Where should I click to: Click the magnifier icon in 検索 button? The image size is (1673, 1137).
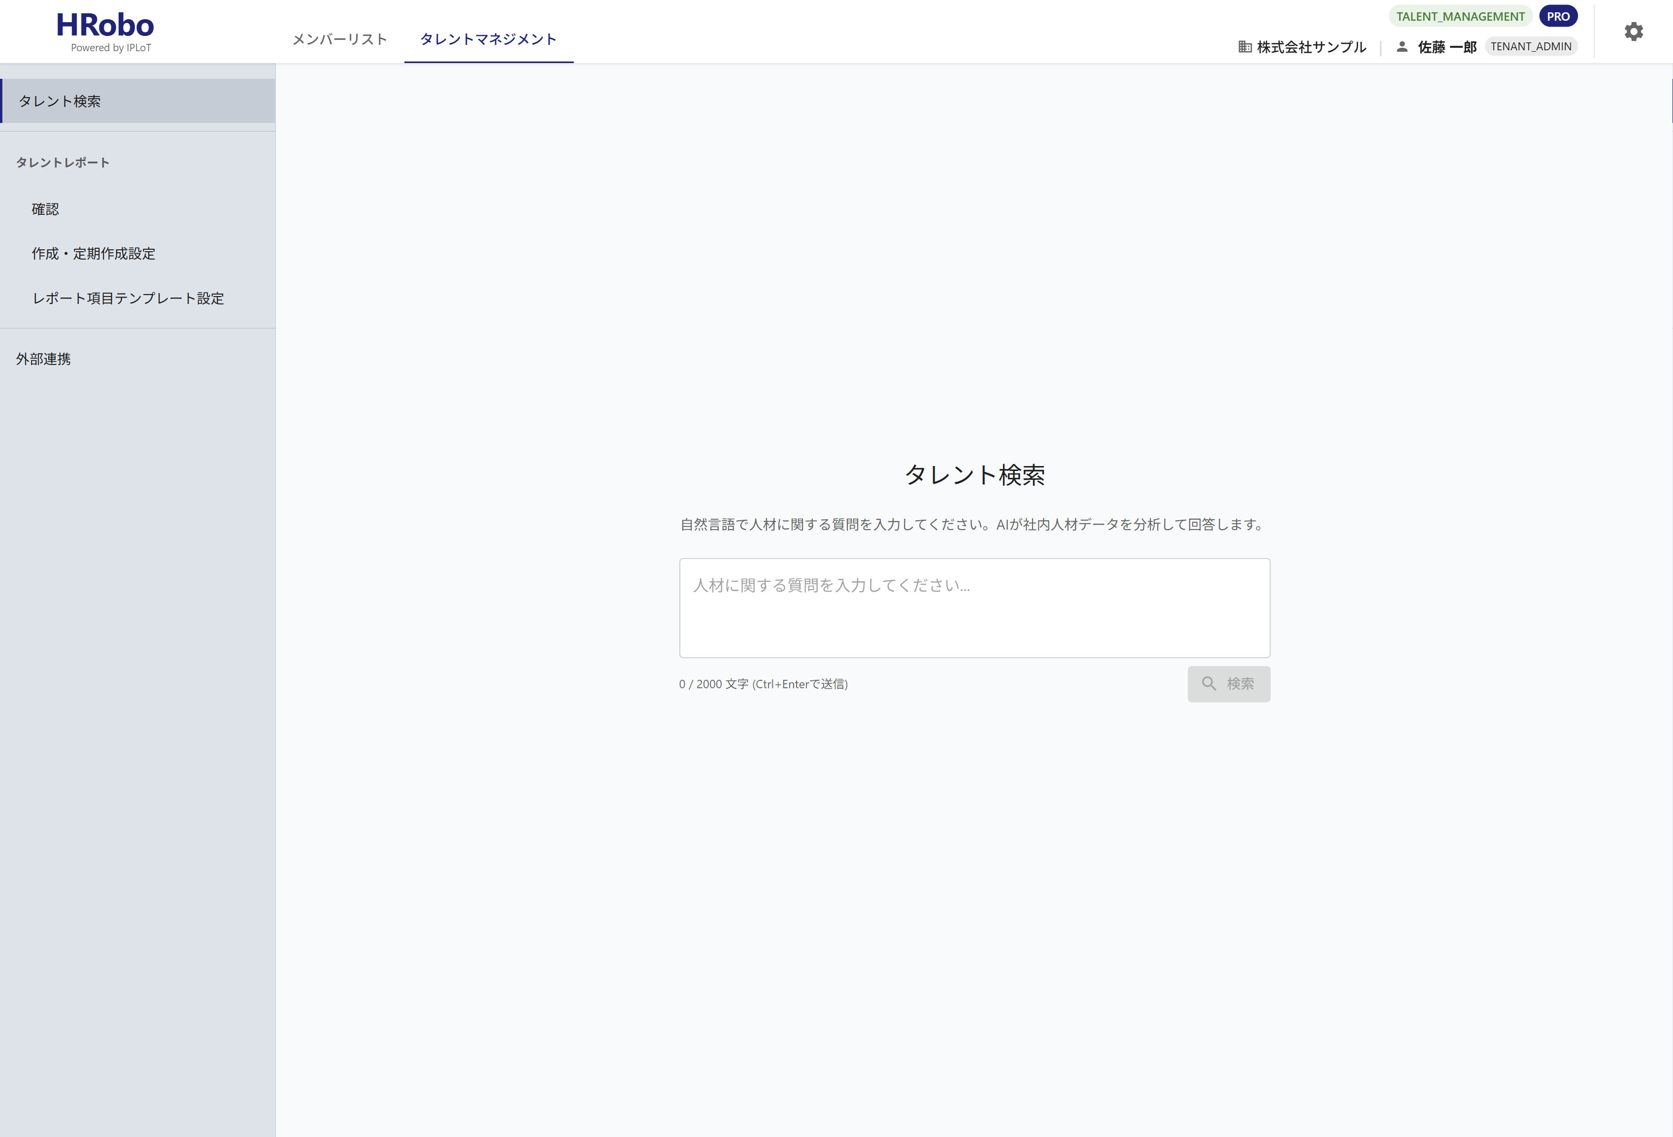1208,683
